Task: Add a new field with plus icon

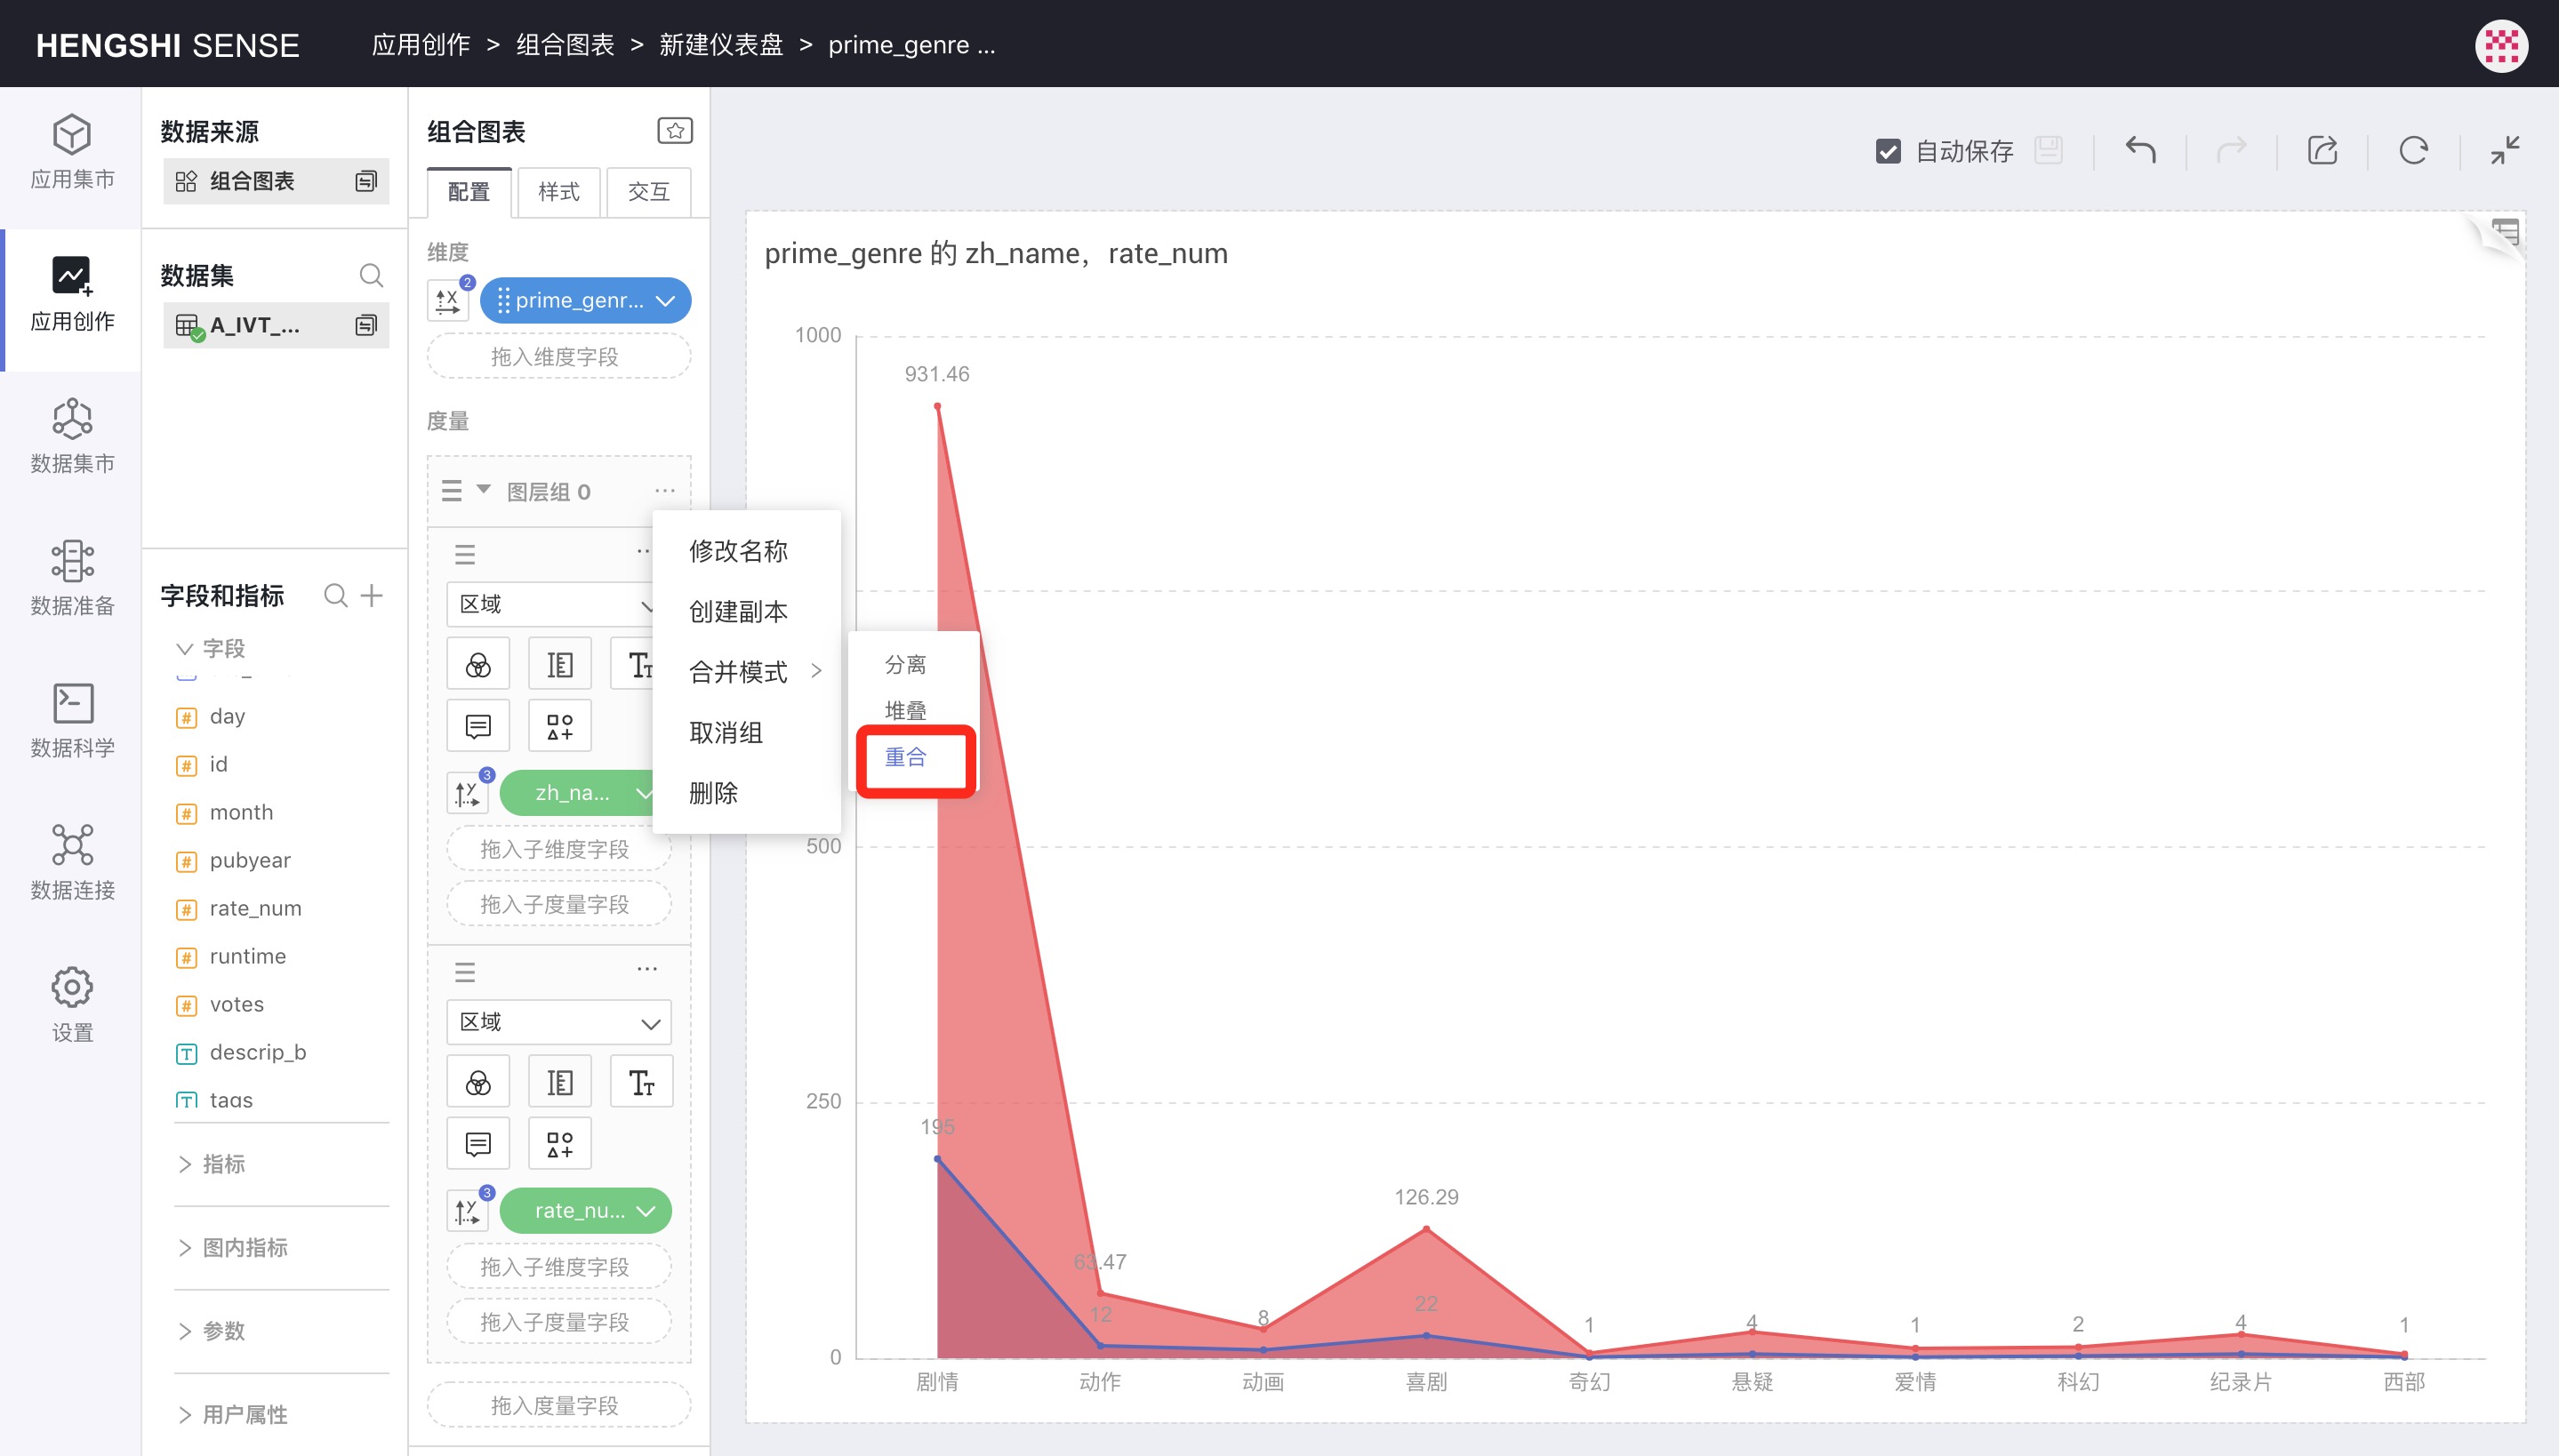Action: pos(372,596)
